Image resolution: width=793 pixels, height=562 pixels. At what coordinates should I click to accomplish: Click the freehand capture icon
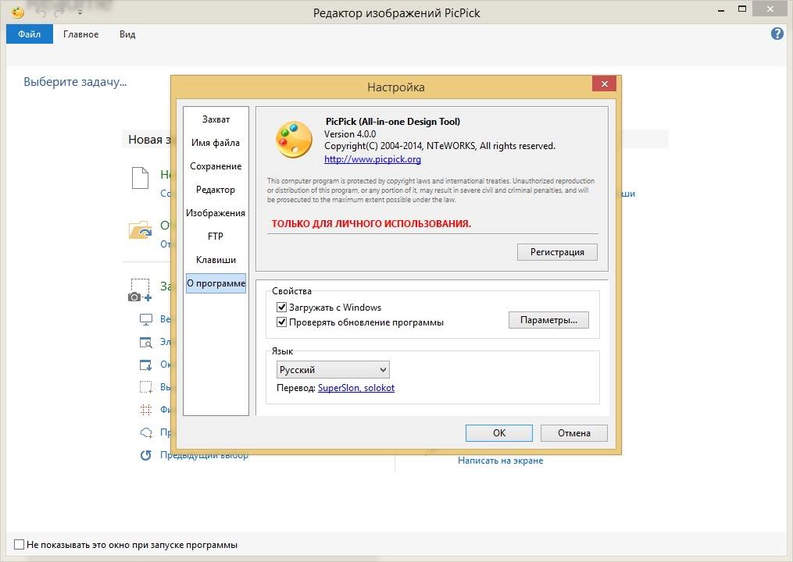(x=145, y=432)
